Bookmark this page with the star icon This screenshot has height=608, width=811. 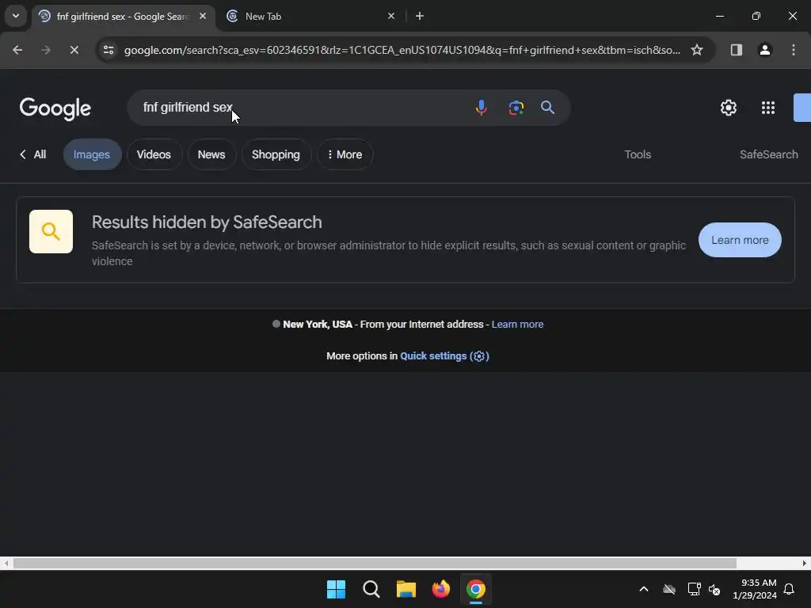(x=697, y=50)
